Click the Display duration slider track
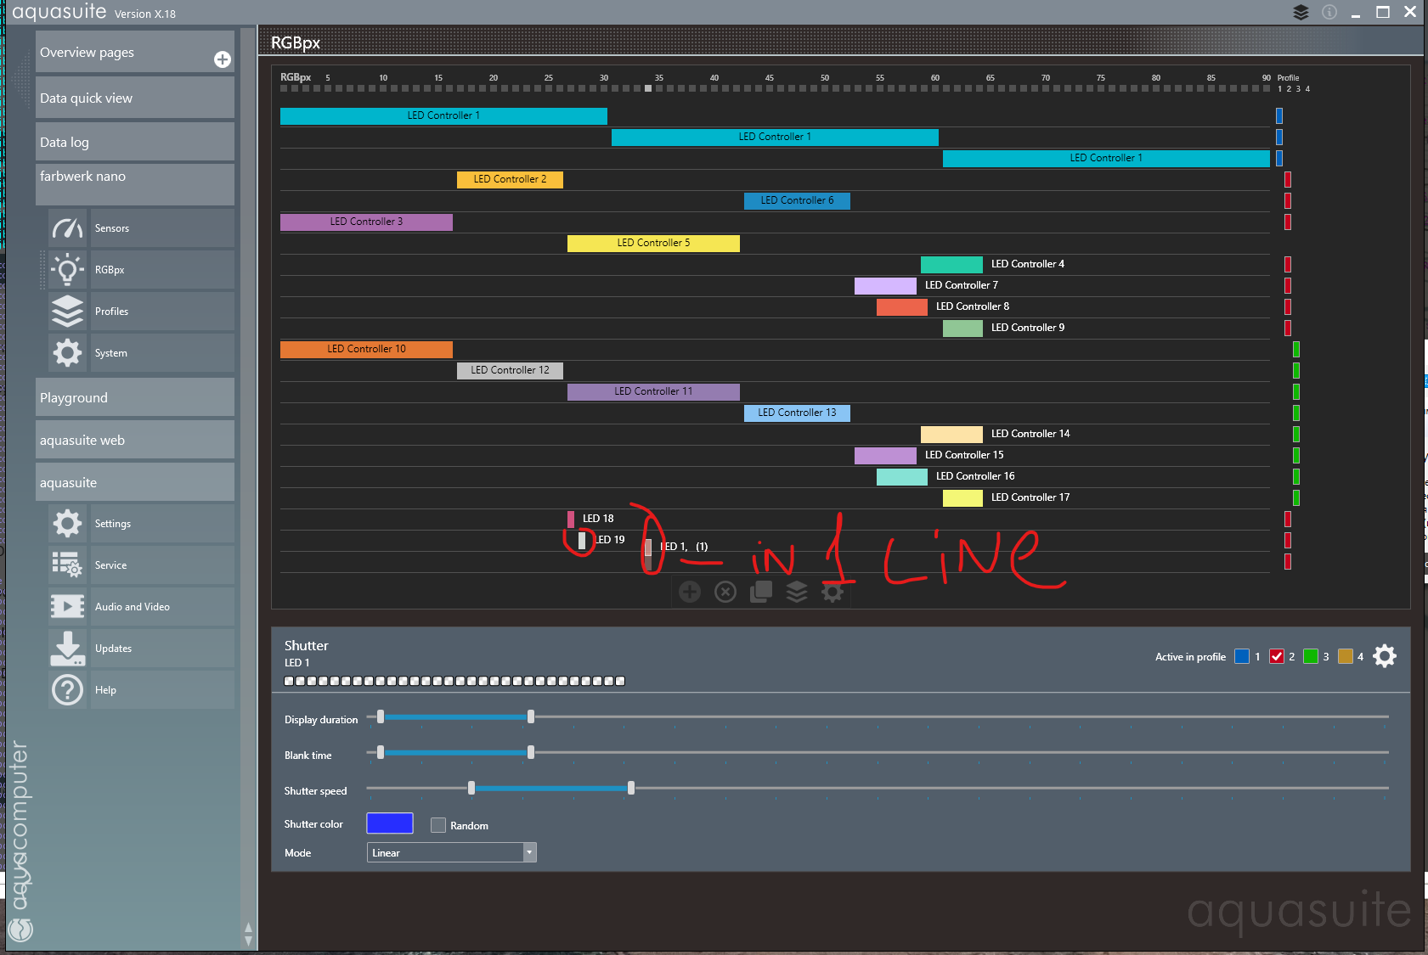The width and height of the screenshot is (1428, 955). (878, 717)
